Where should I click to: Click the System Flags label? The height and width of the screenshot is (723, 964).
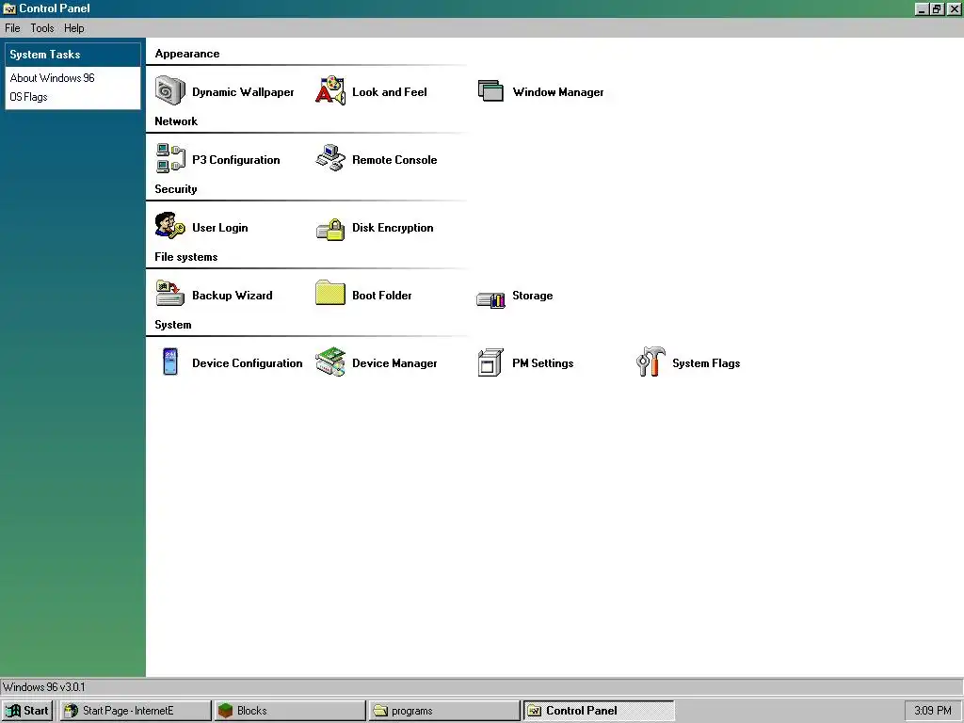click(x=706, y=362)
